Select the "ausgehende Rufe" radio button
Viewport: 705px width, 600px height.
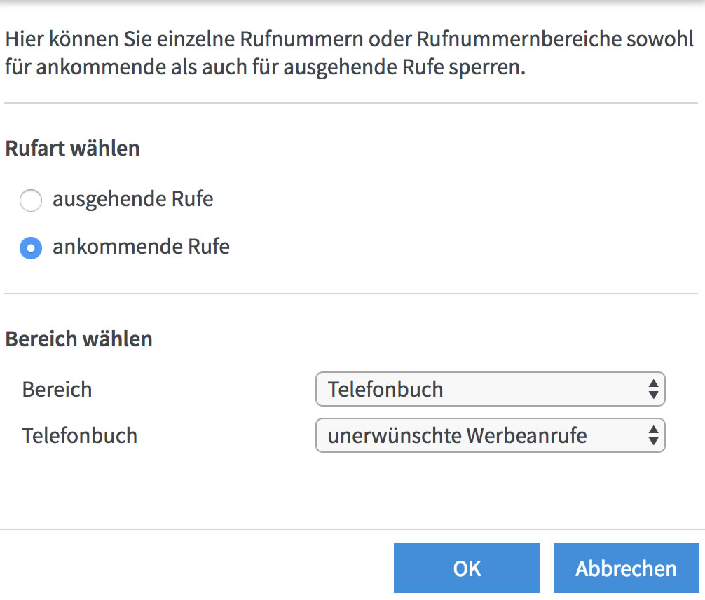pyautogui.click(x=31, y=201)
